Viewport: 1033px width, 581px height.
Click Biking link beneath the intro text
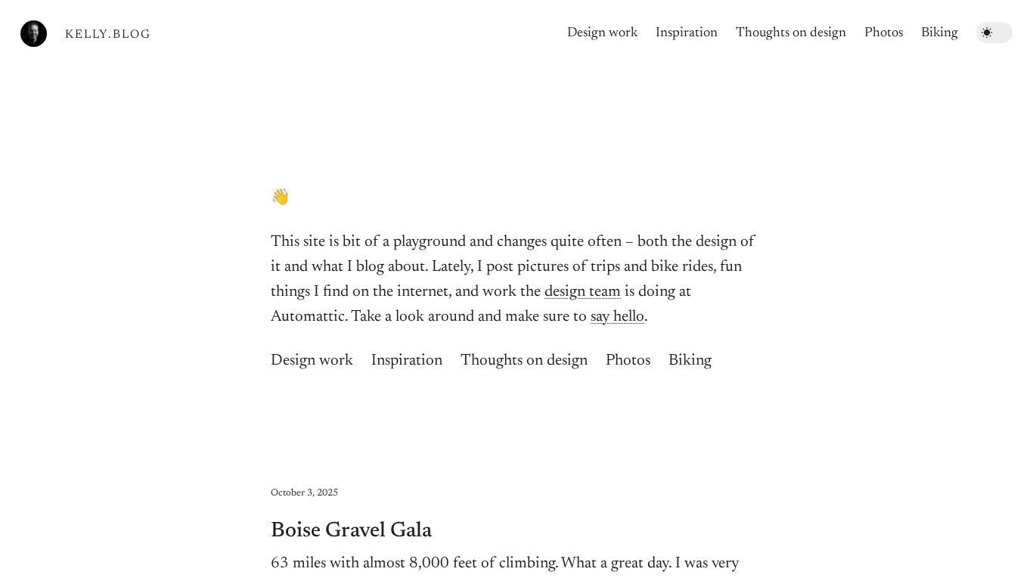pos(690,361)
